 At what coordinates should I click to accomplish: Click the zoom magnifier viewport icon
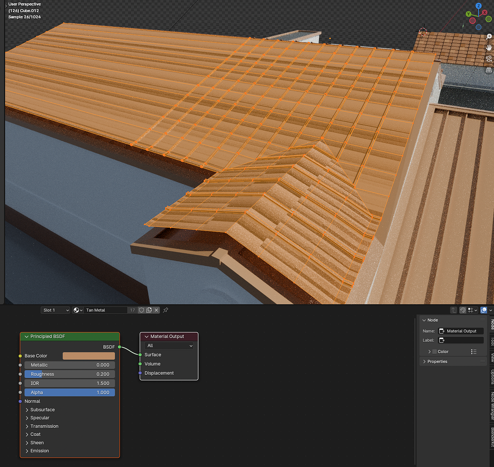489,37
